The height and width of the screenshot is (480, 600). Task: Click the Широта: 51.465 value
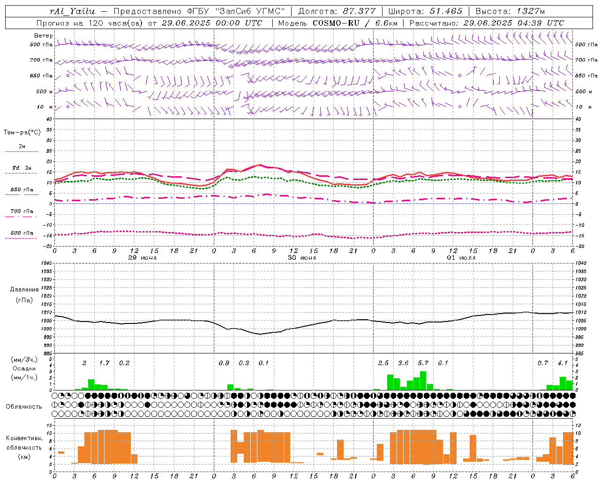tap(425, 11)
